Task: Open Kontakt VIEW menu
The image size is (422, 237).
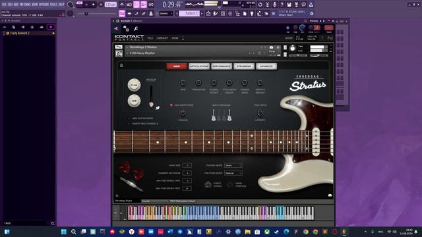Action: tap(175, 38)
